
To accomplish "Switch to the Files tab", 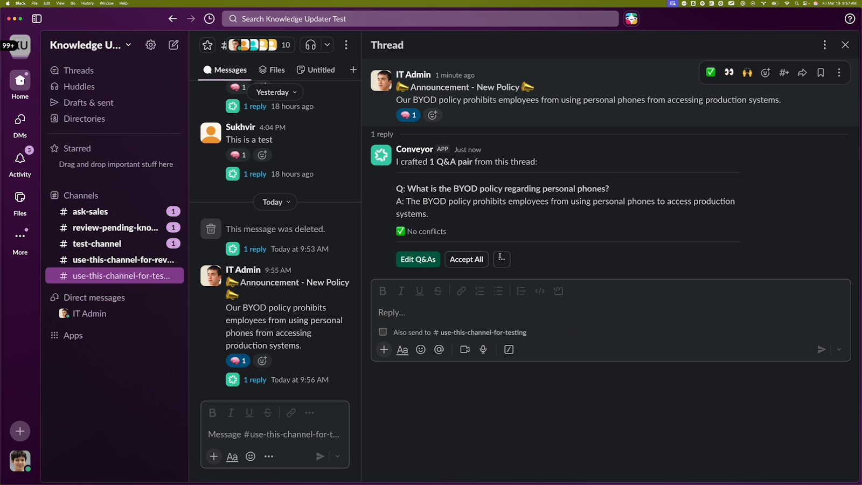I will click(x=272, y=70).
